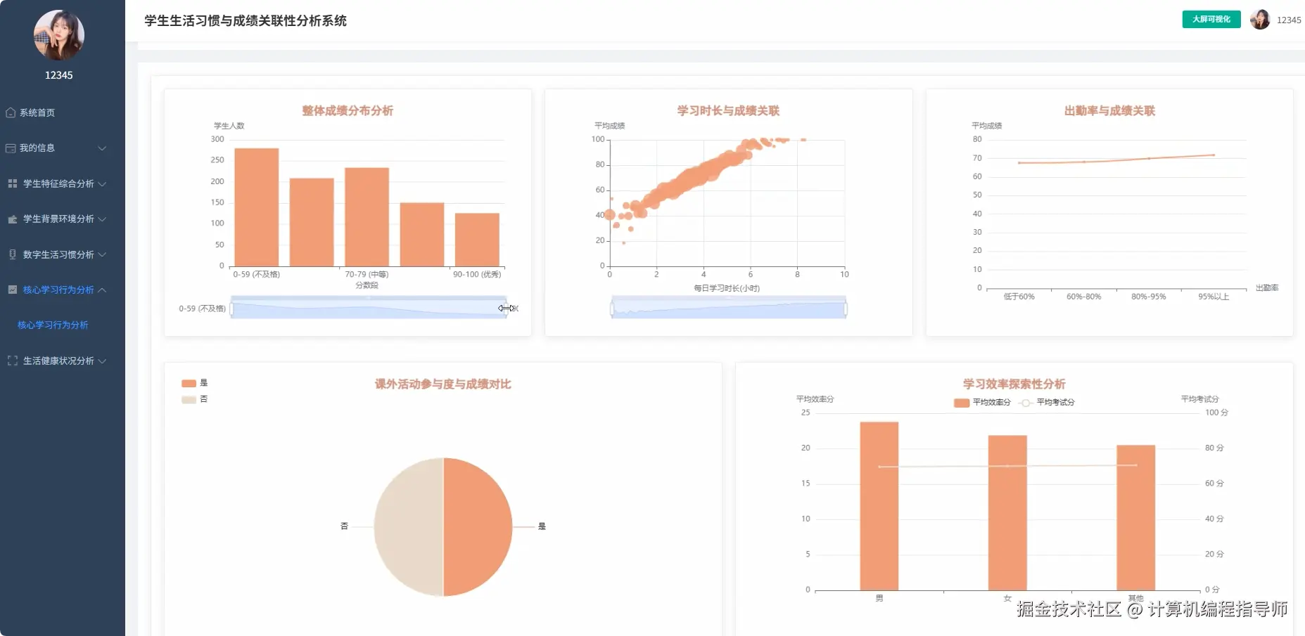The width and height of the screenshot is (1305, 636).
Task: Select the 核心学习行为分析 submenu link
Action: [53, 325]
